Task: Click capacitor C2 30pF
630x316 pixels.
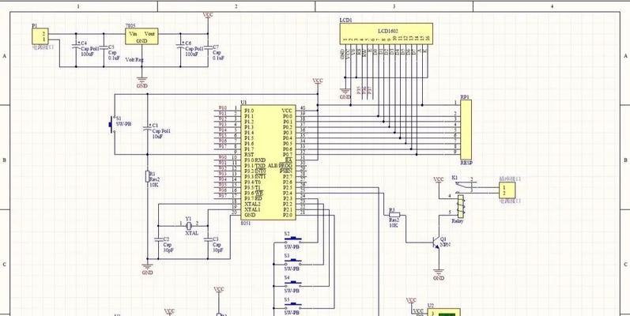Action: coord(158,239)
